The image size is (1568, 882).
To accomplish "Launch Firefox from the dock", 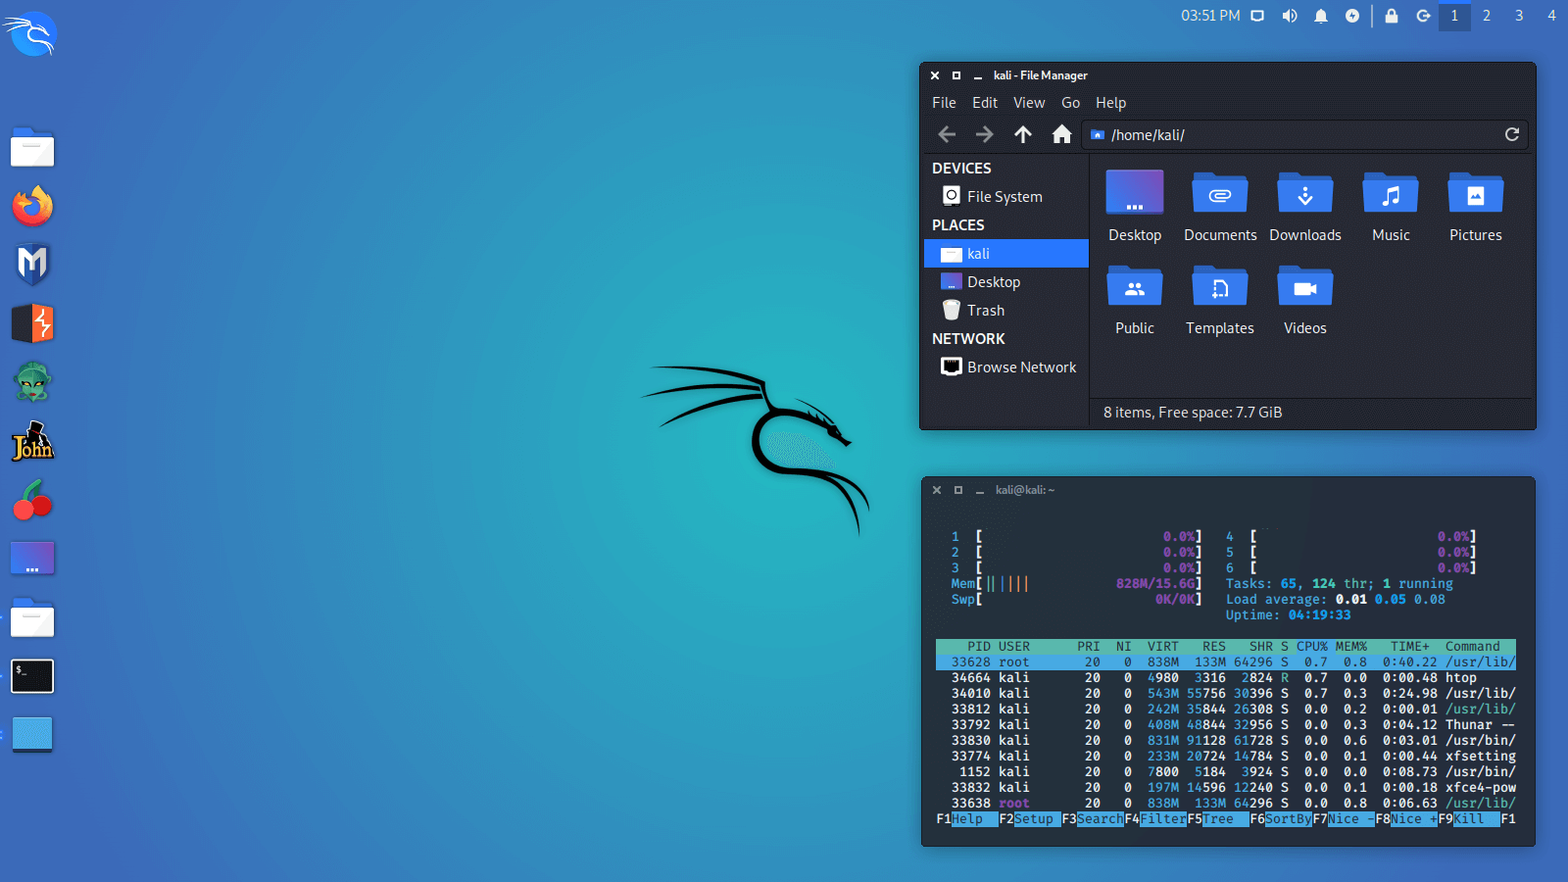I will (x=32, y=207).
